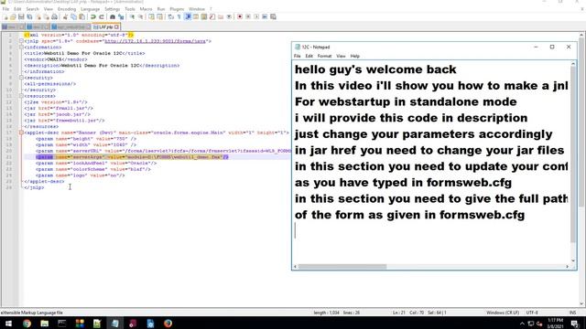586x329 pixels.
Task: Click the New file toolbar icon
Action: pos(5,16)
